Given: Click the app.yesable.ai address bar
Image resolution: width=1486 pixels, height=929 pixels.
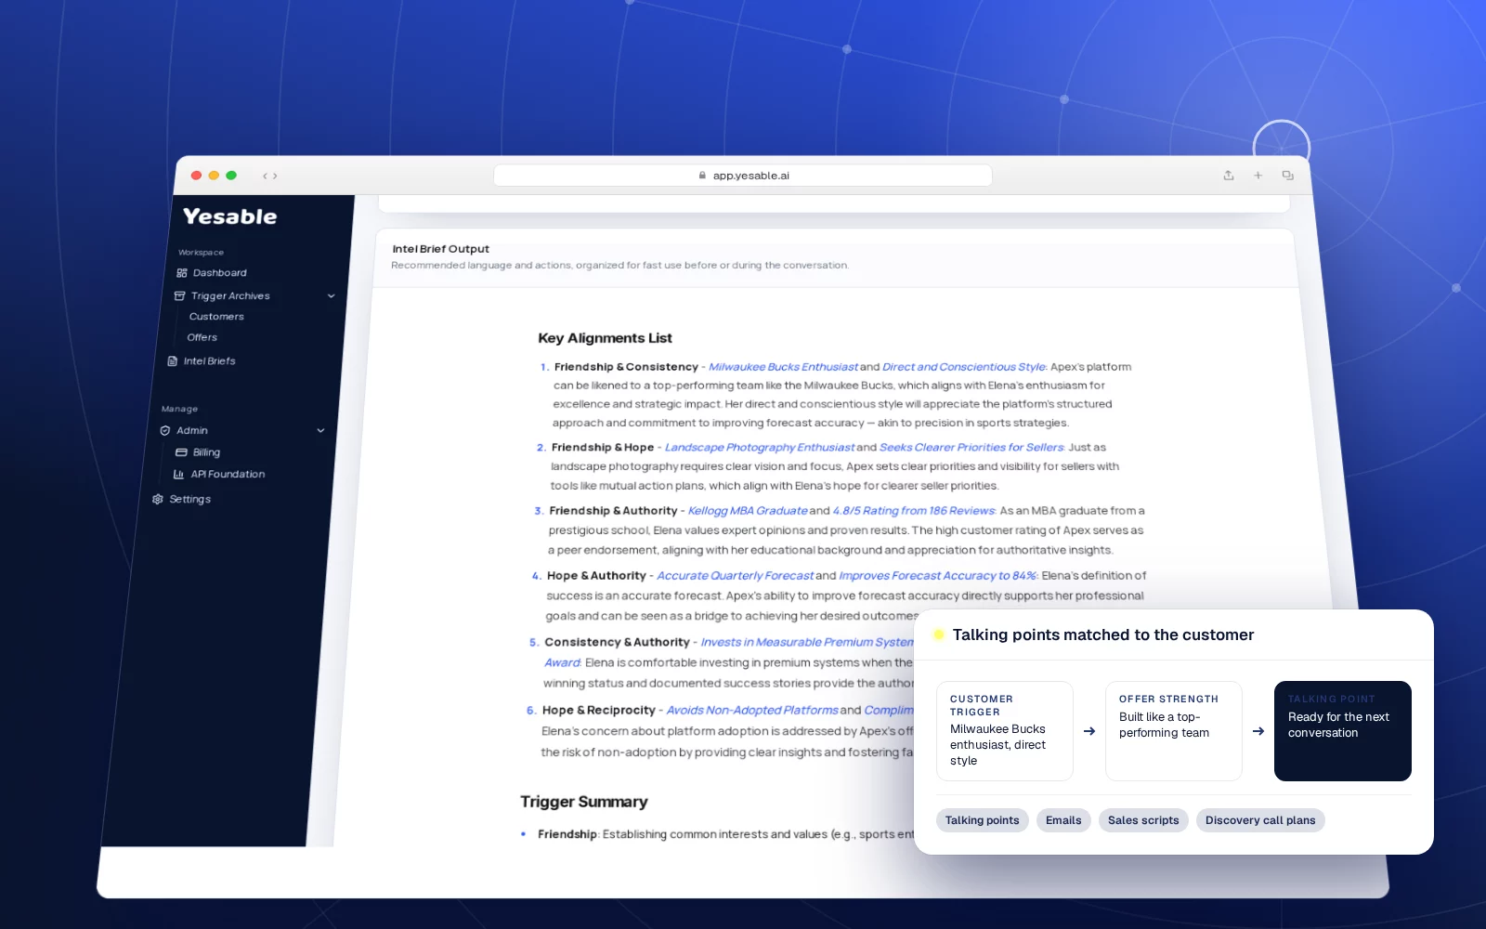Looking at the screenshot, I should click(x=743, y=176).
